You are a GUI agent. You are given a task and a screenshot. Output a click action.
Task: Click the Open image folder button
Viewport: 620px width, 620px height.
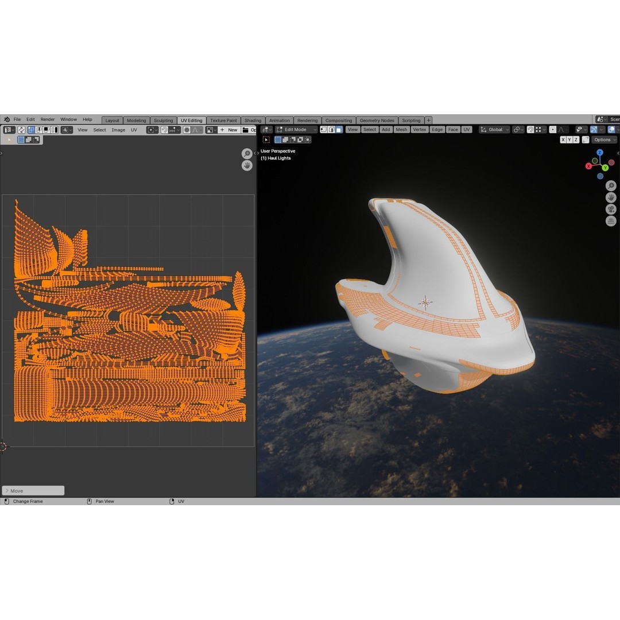tap(249, 130)
